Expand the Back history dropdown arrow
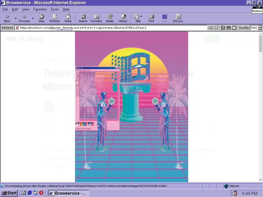The width and height of the screenshot is (263, 197). click(x=16, y=18)
